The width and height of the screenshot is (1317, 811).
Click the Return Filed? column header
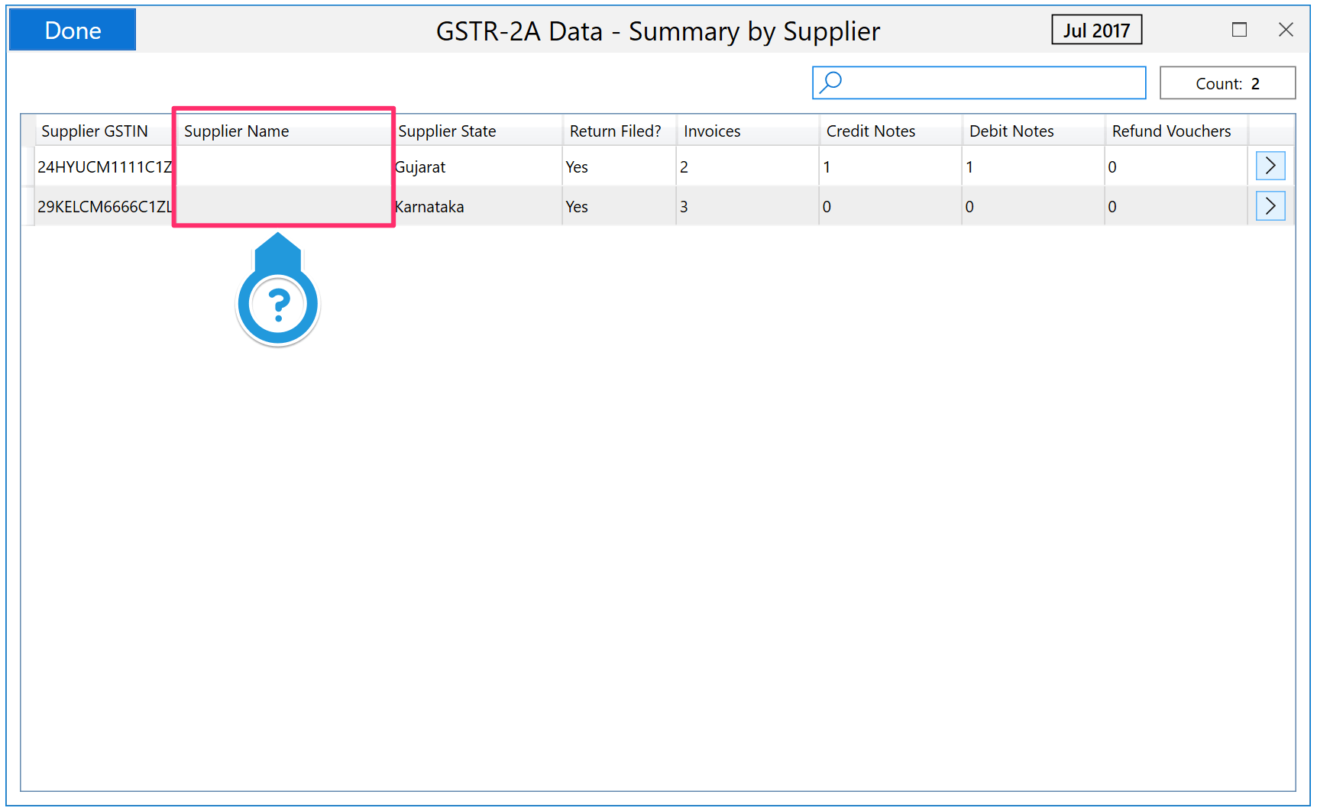click(x=615, y=131)
